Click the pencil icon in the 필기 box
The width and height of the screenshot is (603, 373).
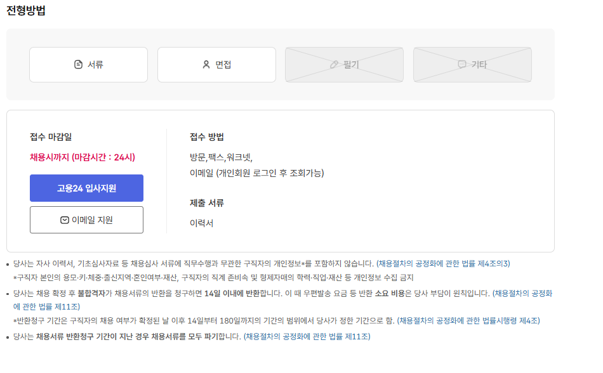pyautogui.click(x=334, y=65)
